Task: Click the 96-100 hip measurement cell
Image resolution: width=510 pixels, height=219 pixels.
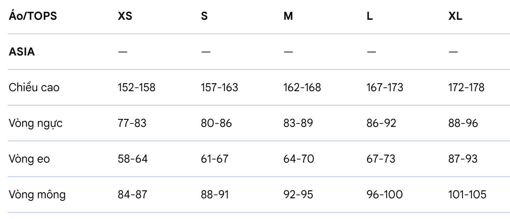Action: (x=385, y=194)
